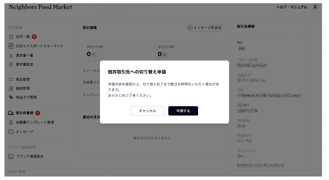
Task: Click the Neighbors Food Market logo
Action: click(41, 7)
